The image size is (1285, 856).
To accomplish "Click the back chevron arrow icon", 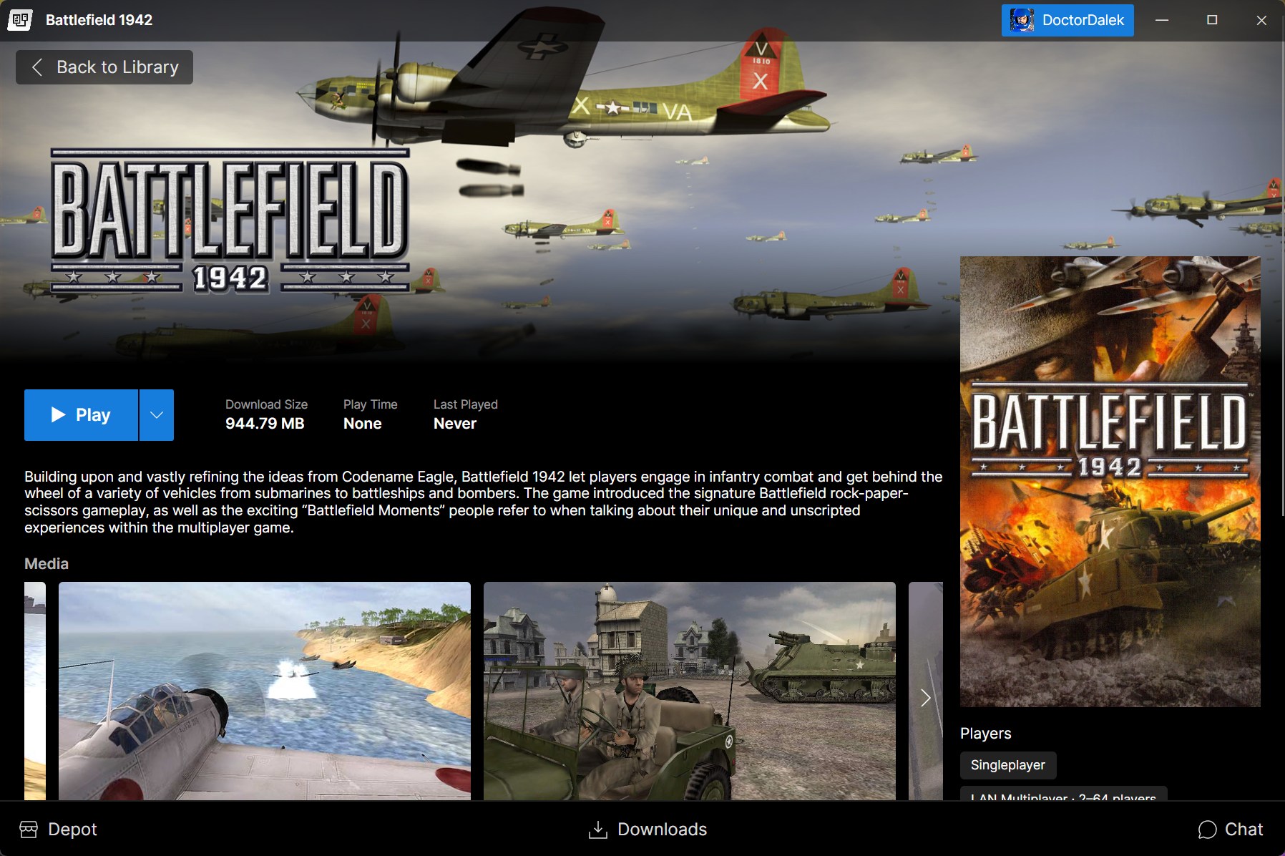I will pos(37,67).
